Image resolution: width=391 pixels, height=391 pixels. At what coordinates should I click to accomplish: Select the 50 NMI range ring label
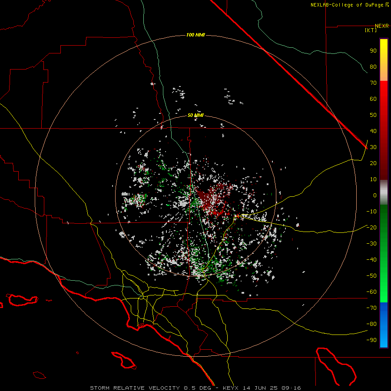coord(195,115)
